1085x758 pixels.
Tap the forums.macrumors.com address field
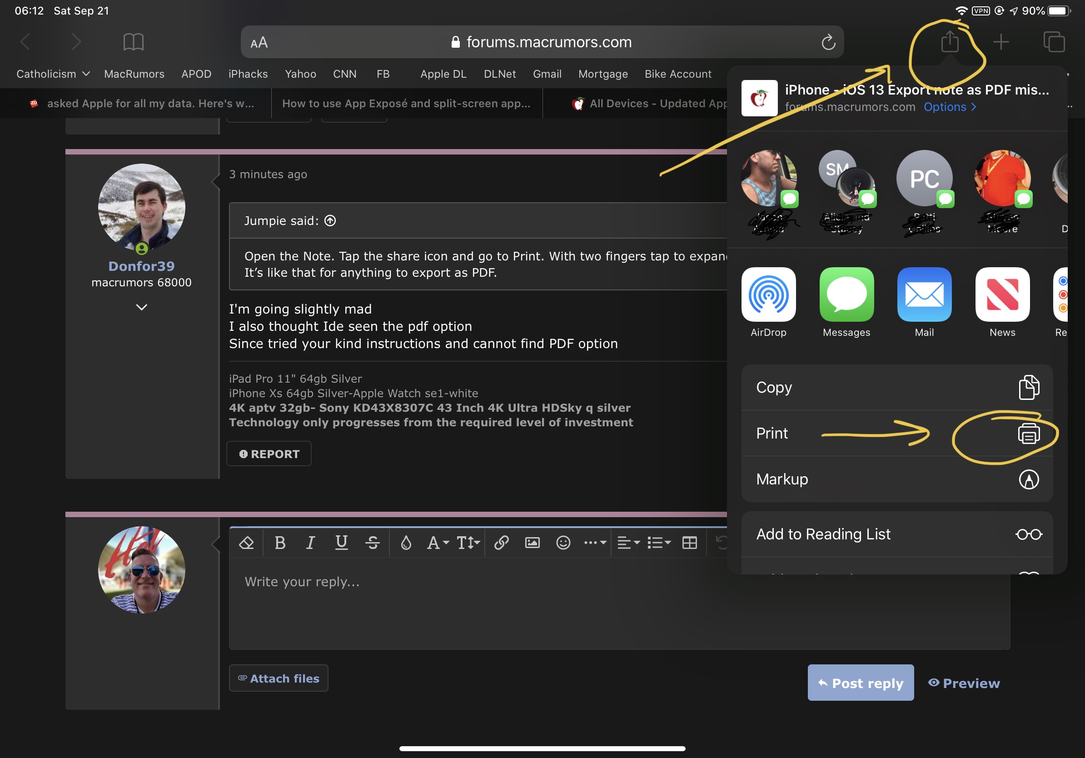[x=542, y=42]
